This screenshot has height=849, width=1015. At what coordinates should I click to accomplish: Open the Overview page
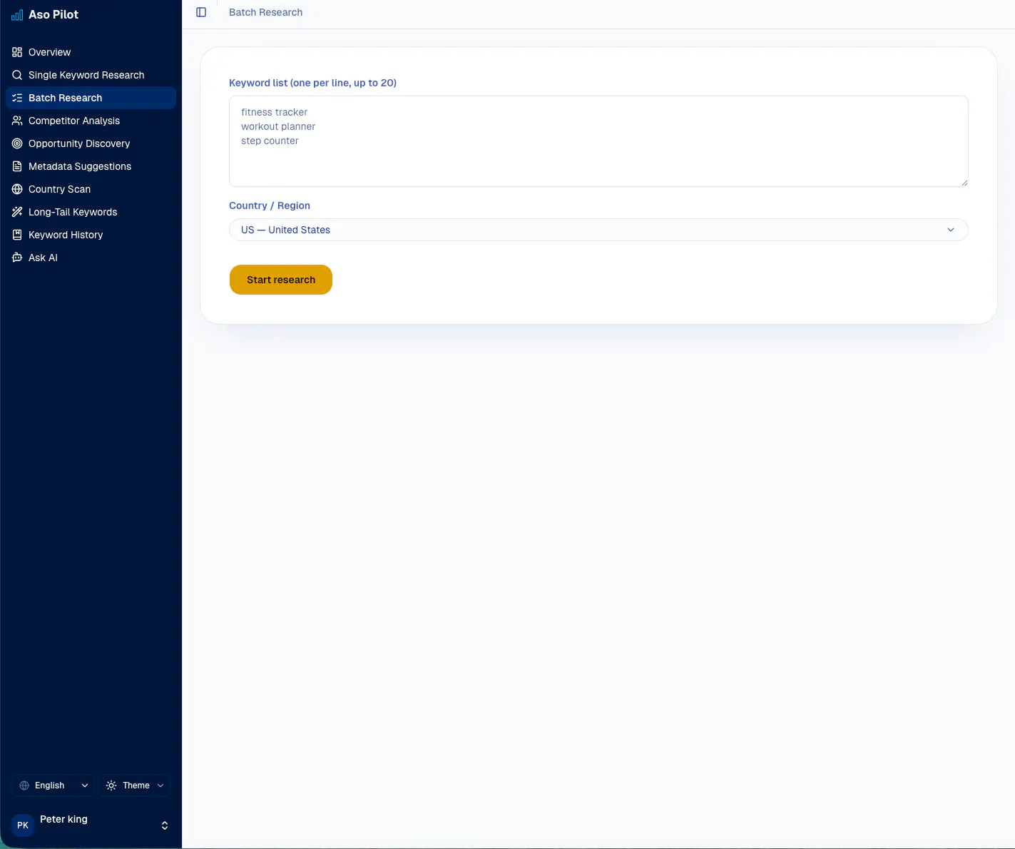pos(91,52)
